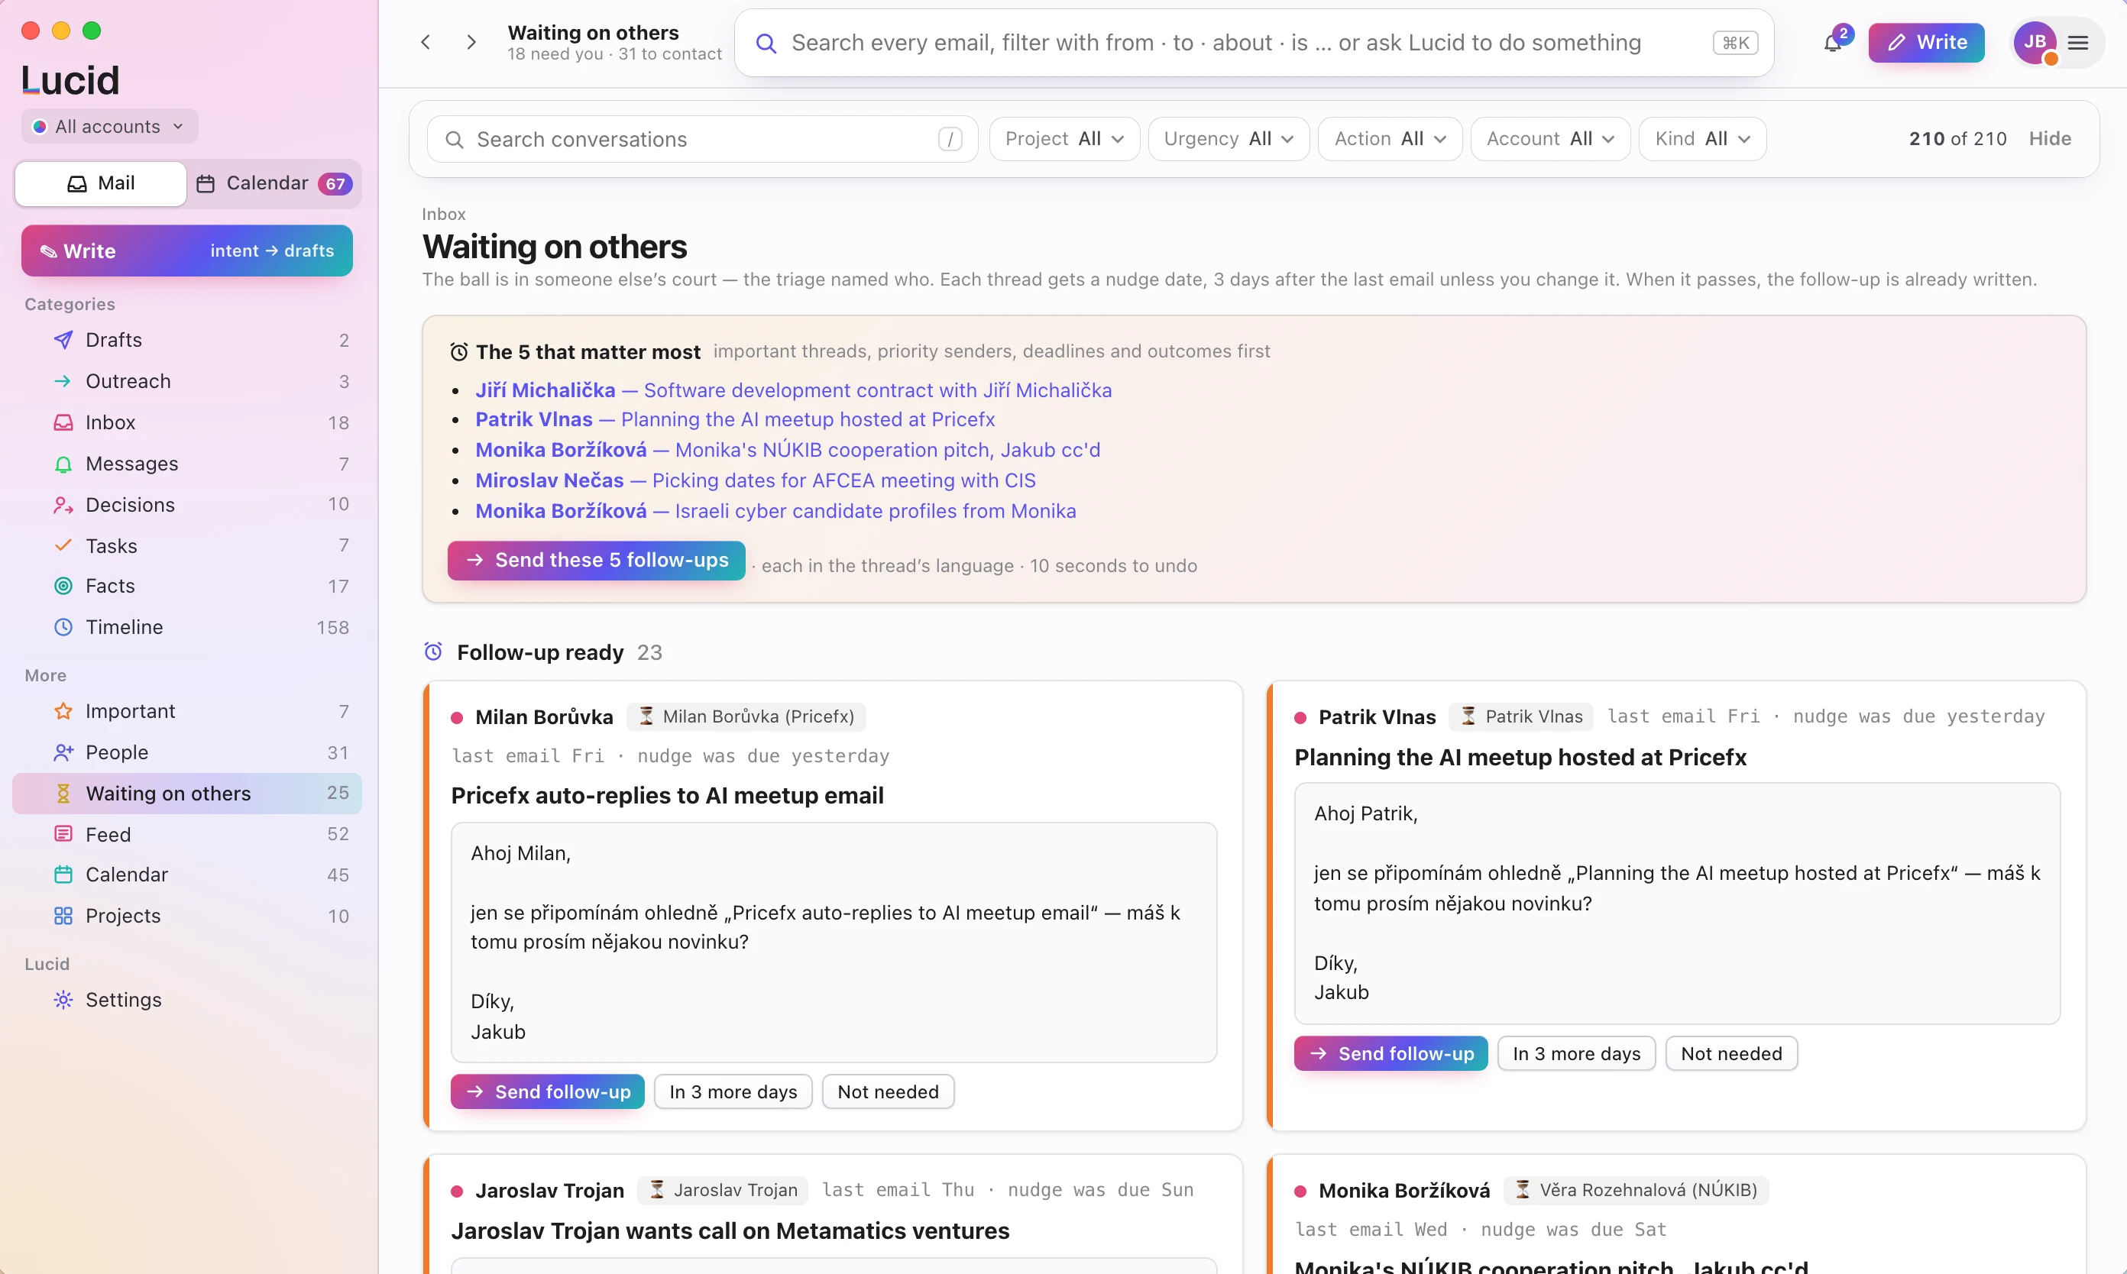Viewport: 2127px width, 1274px height.
Task: Snooze Milan Borůvka thread In 3 more days
Action: pos(733,1091)
